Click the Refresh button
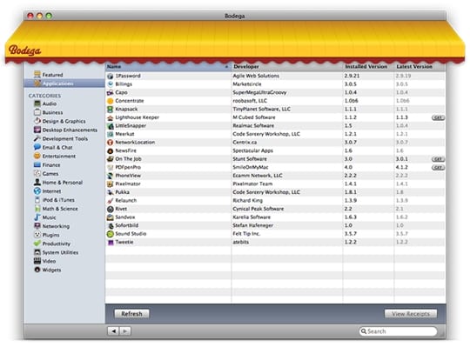The height and width of the screenshot is (347, 470). pos(131,314)
